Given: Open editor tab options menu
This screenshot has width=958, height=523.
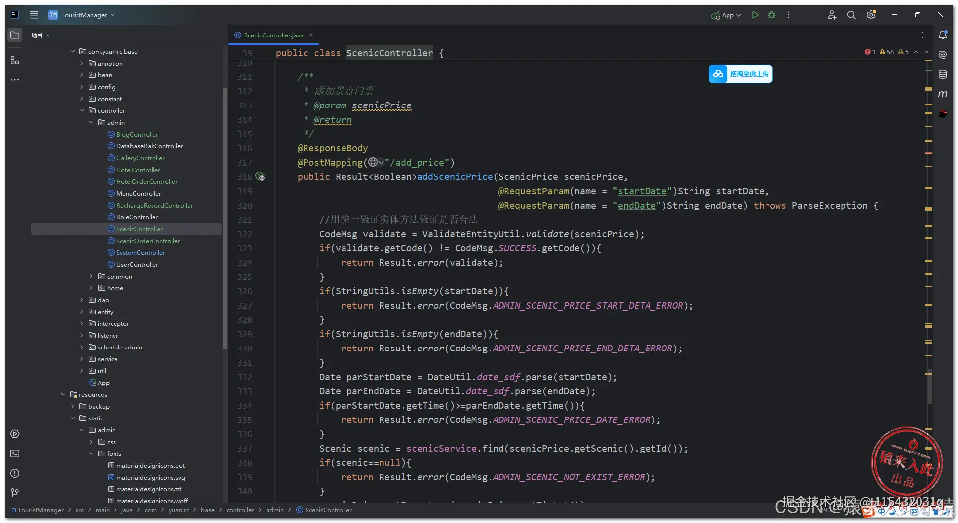Looking at the screenshot, I should tap(923, 35).
